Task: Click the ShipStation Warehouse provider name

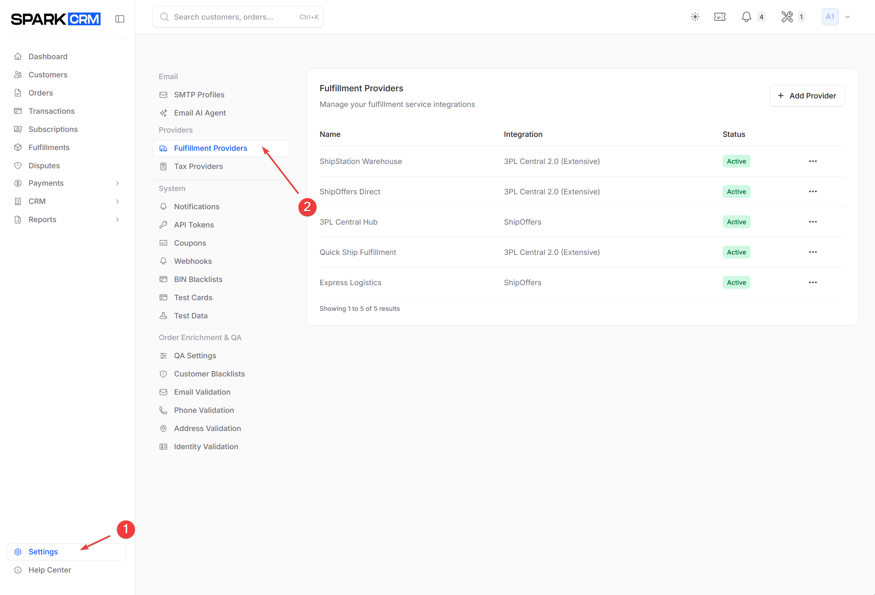Action: point(361,161)
